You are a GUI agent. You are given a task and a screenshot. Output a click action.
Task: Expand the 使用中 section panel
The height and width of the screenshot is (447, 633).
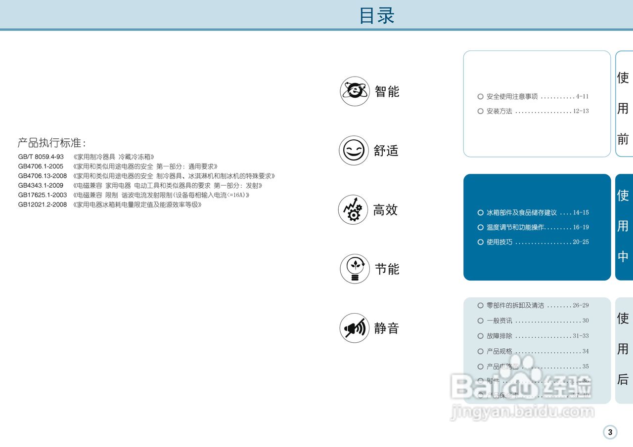click(x=537, y=227)
